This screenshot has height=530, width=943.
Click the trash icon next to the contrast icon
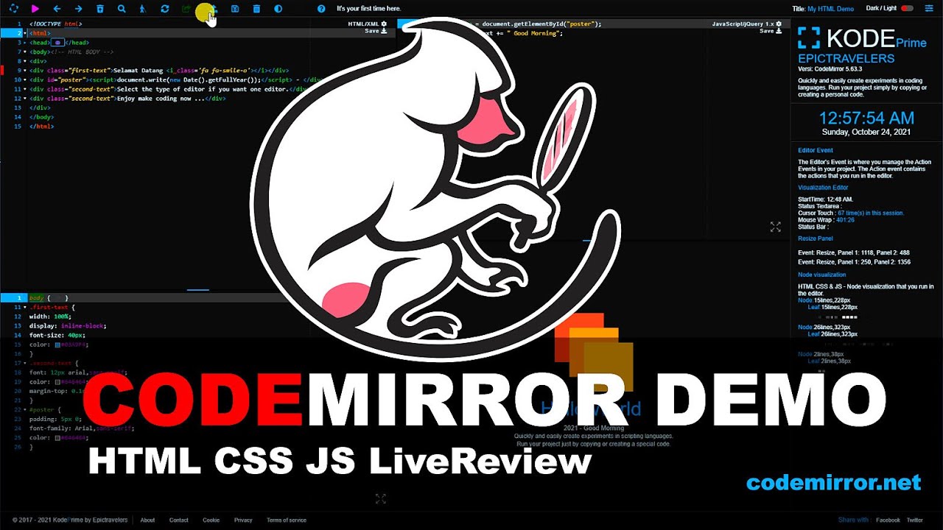click(256, 9)
